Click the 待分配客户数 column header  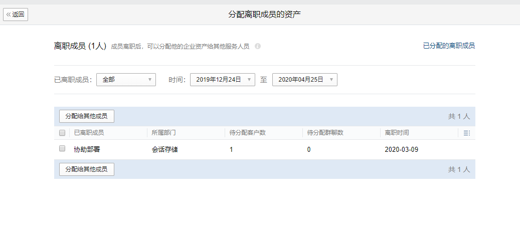click(247, 133)
